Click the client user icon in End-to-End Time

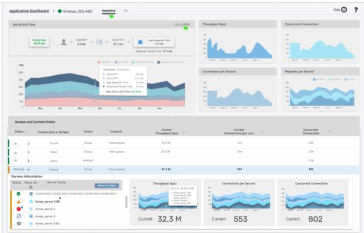[x=64, y=42]
